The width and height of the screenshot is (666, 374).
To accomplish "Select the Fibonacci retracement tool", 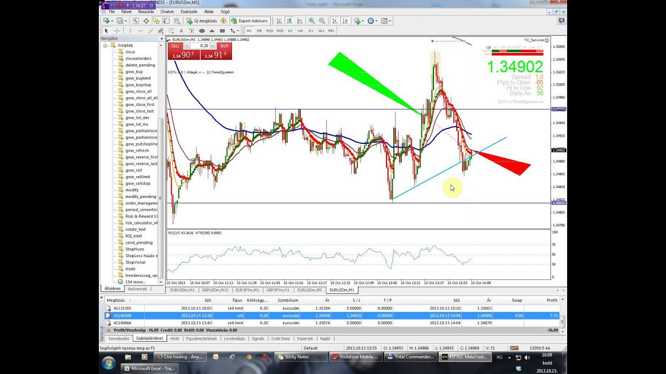I will pyautogui.click(x=171, y=31).
